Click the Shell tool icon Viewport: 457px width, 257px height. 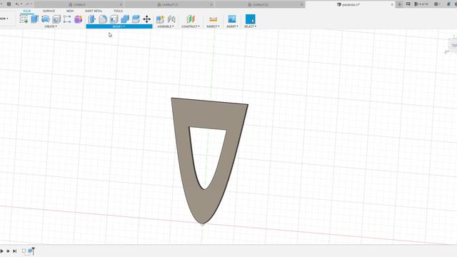tap(114, 19)
